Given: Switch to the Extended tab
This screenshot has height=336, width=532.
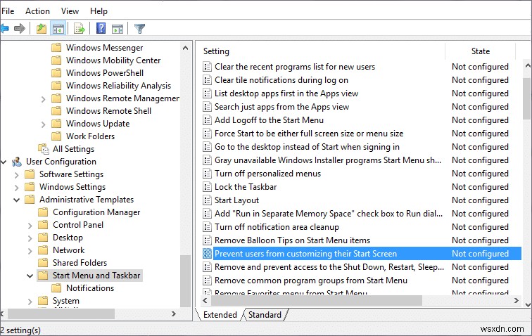Looking at the screenshot, I should coord(220,315).
